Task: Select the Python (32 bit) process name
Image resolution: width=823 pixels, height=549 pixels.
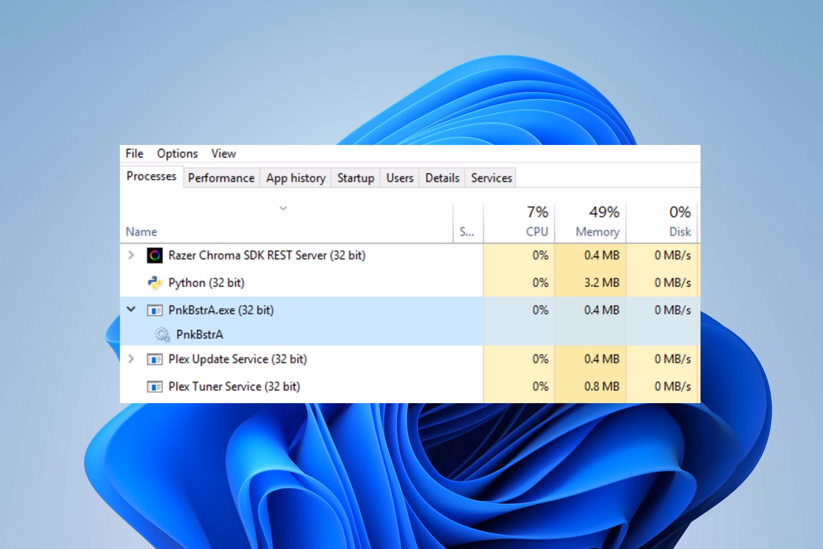Action: pyautogui.click(x=206, y=283)
